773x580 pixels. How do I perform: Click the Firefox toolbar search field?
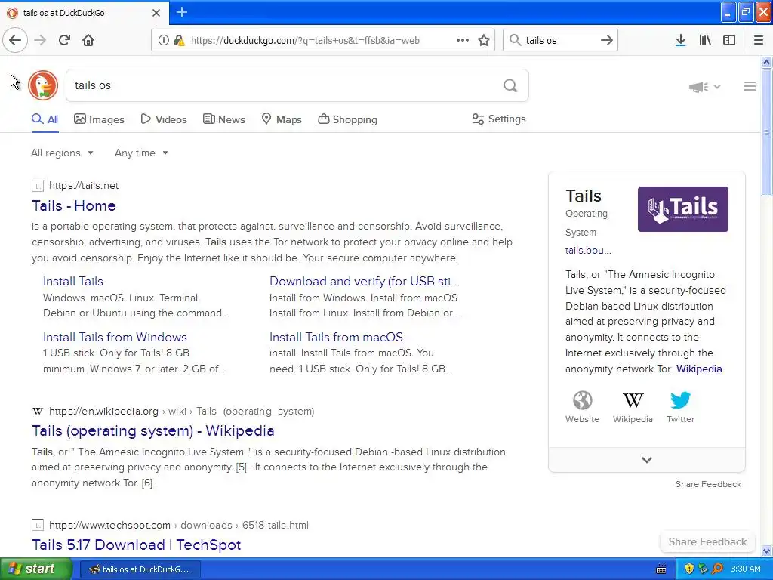[559, 40]
